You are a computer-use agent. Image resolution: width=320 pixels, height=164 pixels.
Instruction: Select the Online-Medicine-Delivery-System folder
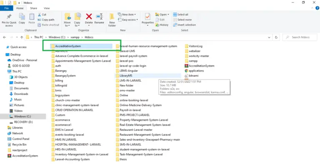tap(139, 105)
